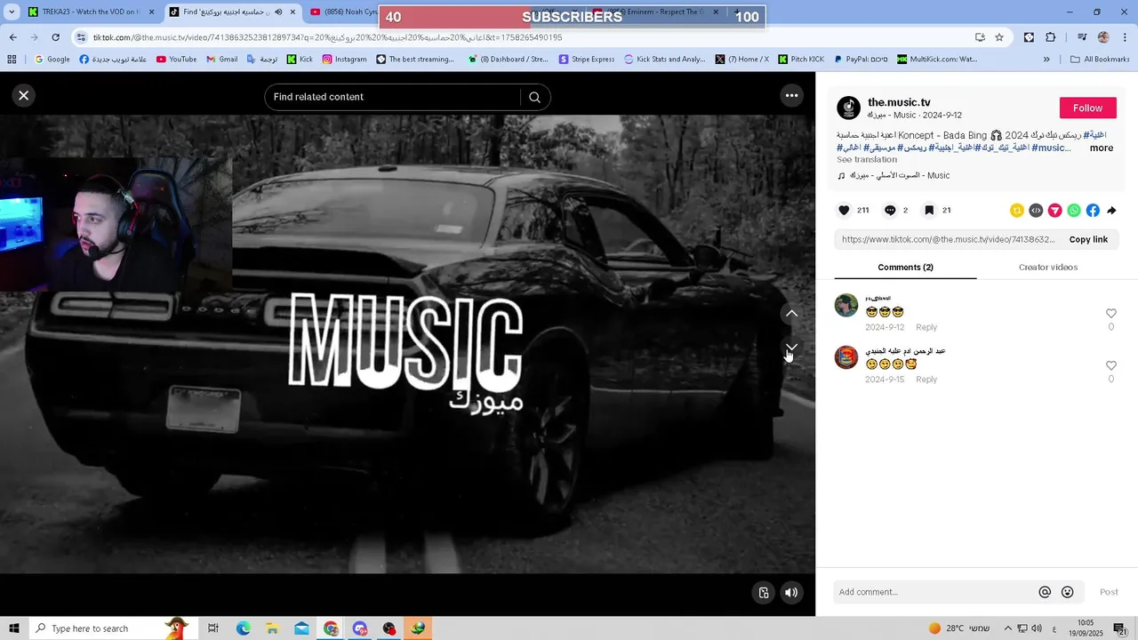Mute the video with the speaker button

pos(791,592)
